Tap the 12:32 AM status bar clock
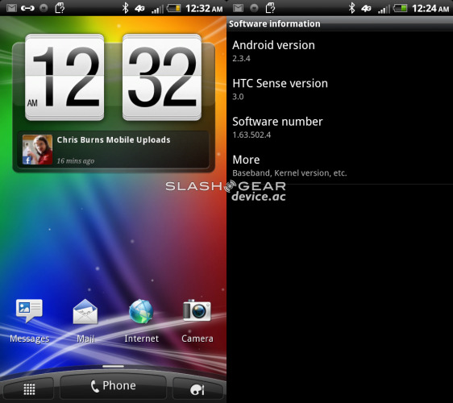This screenshot has height=403, width=453. 204,8
